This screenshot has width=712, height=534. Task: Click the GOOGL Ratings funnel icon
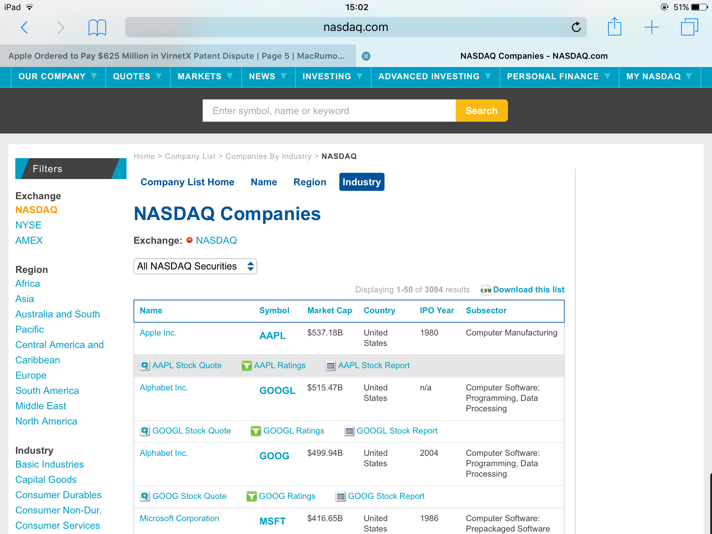(x=256, y=431)
